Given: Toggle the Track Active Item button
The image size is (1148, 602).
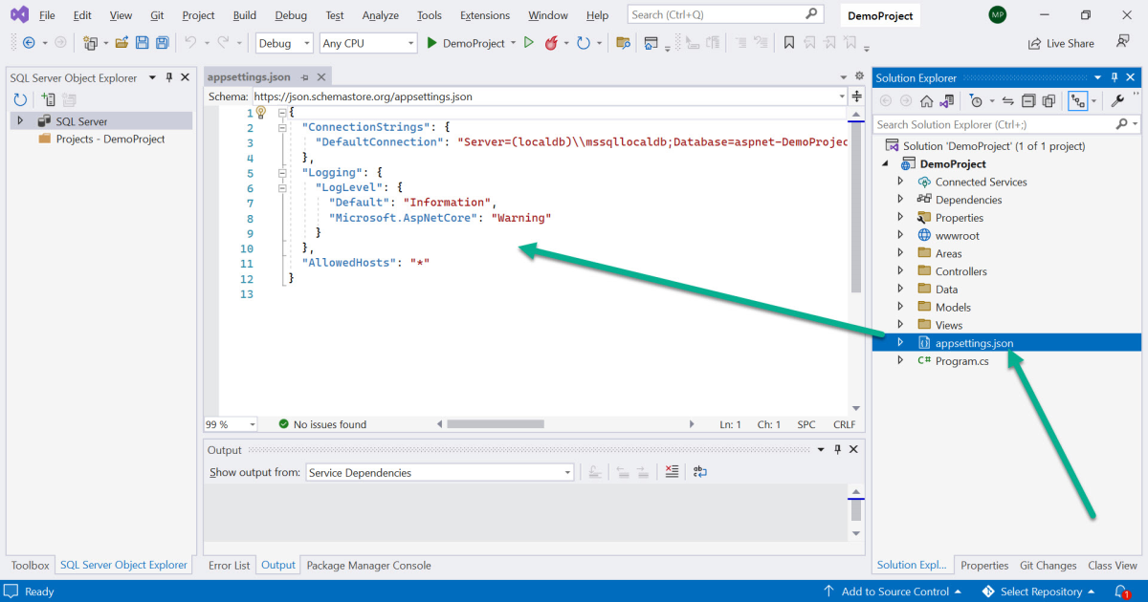Looking at the screenshot, I should tap(1078, 100).
